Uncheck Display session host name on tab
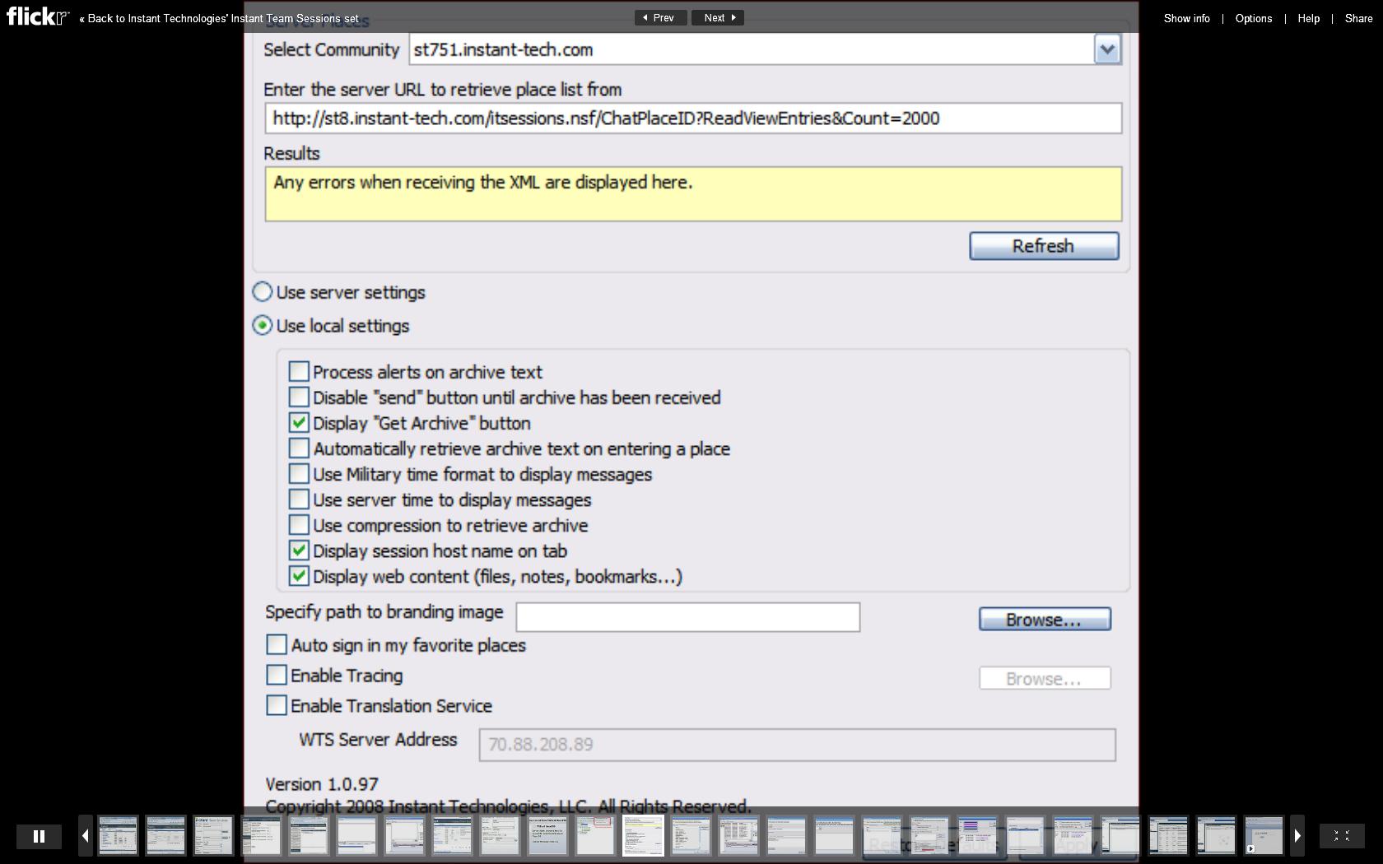Viewport: 1383px width, 864px height. click(x=299, y=550)
